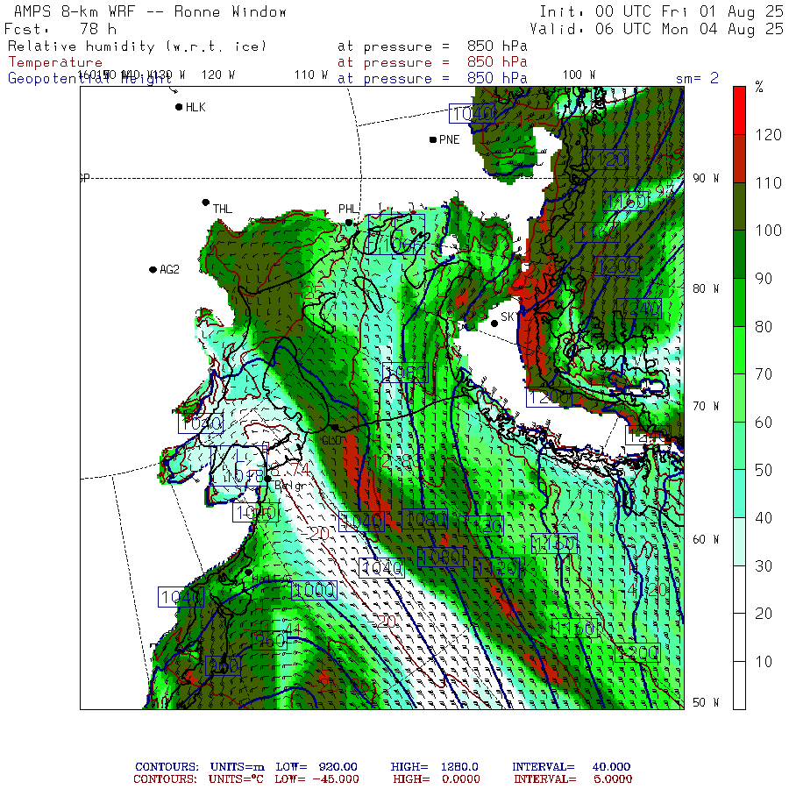Click the red 'UNITS=°C' contour text
Image resolution: width=789 pixels, height=789 pixels.
tap(236, 779)
